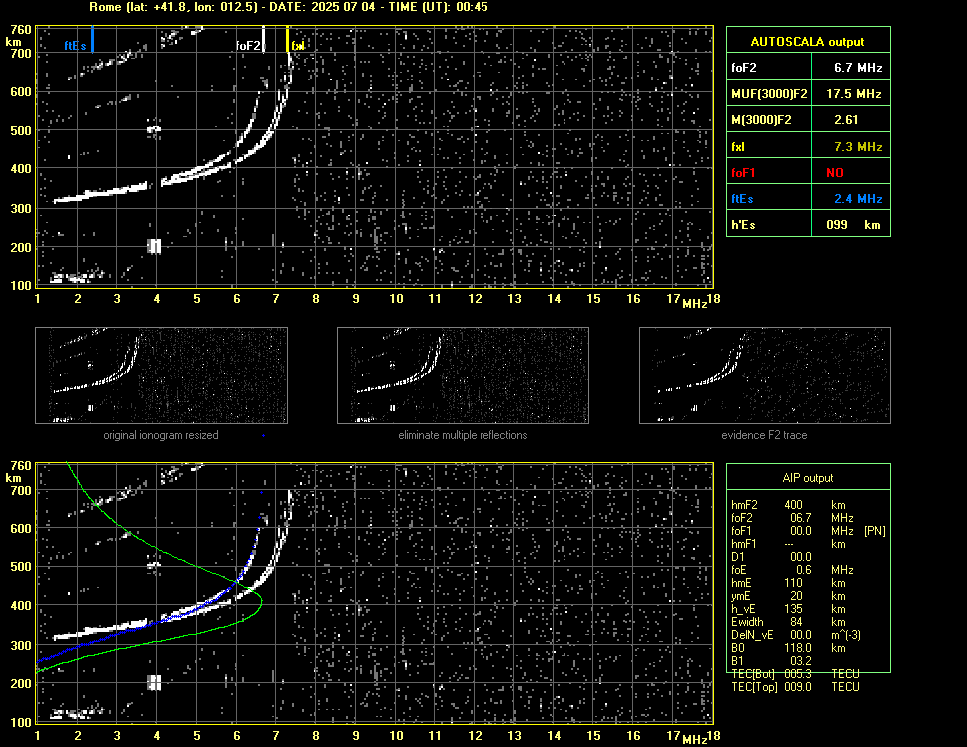
Task: Click the 'original ionogram resized' thumbnail image
Action: (161, 375)
